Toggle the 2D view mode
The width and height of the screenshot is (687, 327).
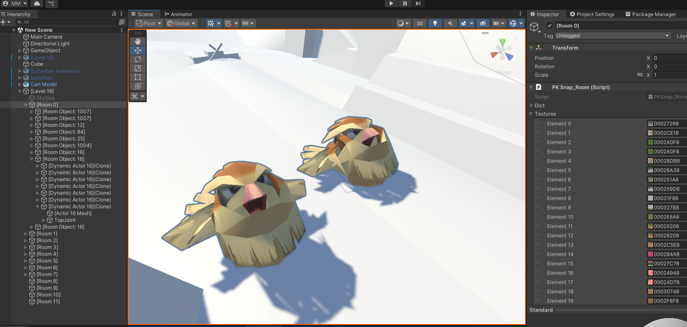[x=419, y=23]
